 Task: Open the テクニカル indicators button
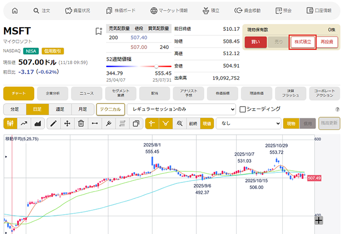tap(110, 109)
